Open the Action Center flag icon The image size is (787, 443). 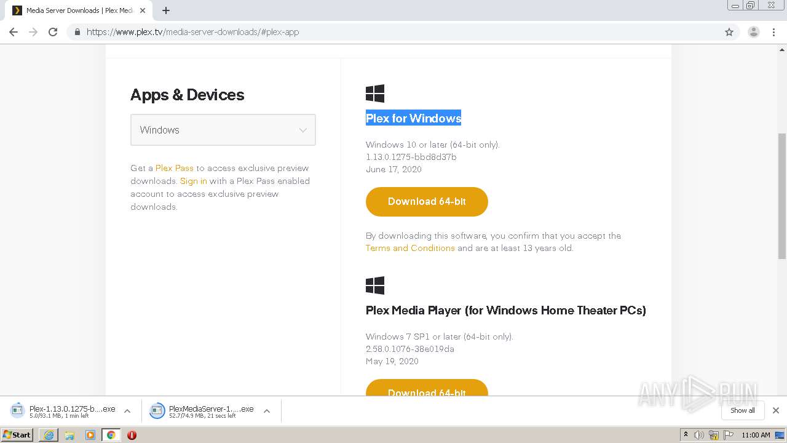coord(728,435)
